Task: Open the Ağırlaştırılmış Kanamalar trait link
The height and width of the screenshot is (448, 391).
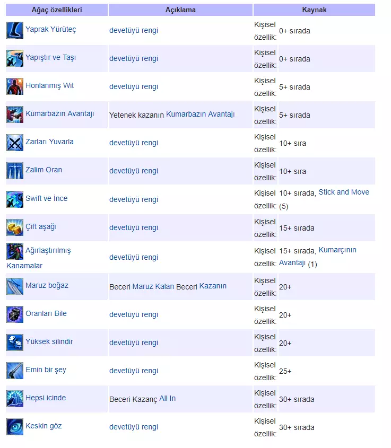Action: click(x=48, y=250)
